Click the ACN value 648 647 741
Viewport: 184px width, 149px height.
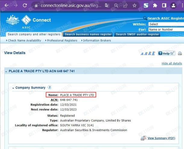point(69,100)
